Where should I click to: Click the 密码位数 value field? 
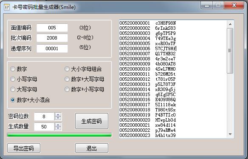coord(44,116)
